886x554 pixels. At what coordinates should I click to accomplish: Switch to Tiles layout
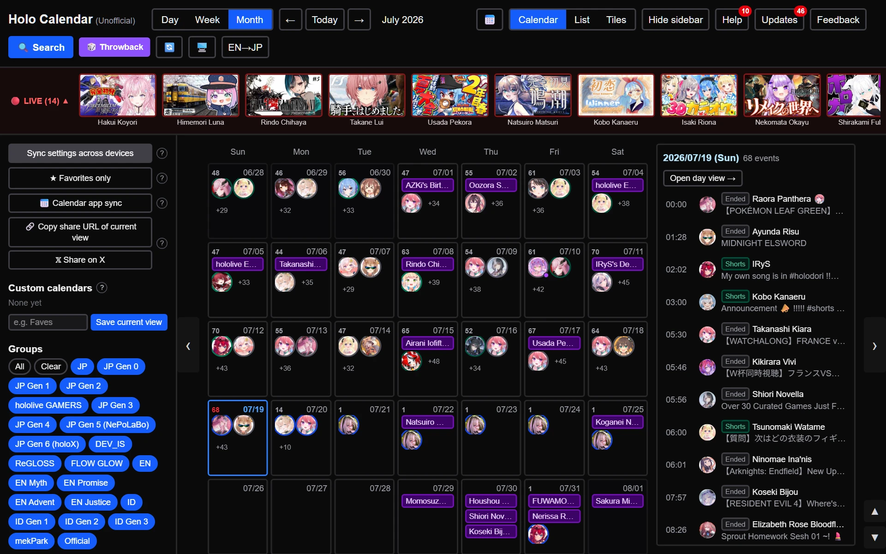click(x=616, y=20)
